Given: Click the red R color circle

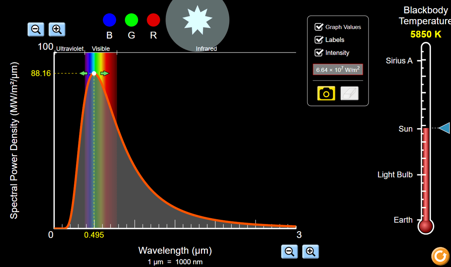Looking at the screenshot, I should [x=153, y=20].
